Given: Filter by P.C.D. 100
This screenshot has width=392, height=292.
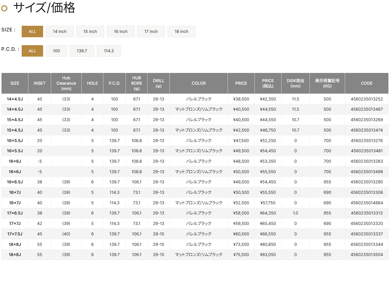Looking at the screenshot, I should [x=56, y=51].
